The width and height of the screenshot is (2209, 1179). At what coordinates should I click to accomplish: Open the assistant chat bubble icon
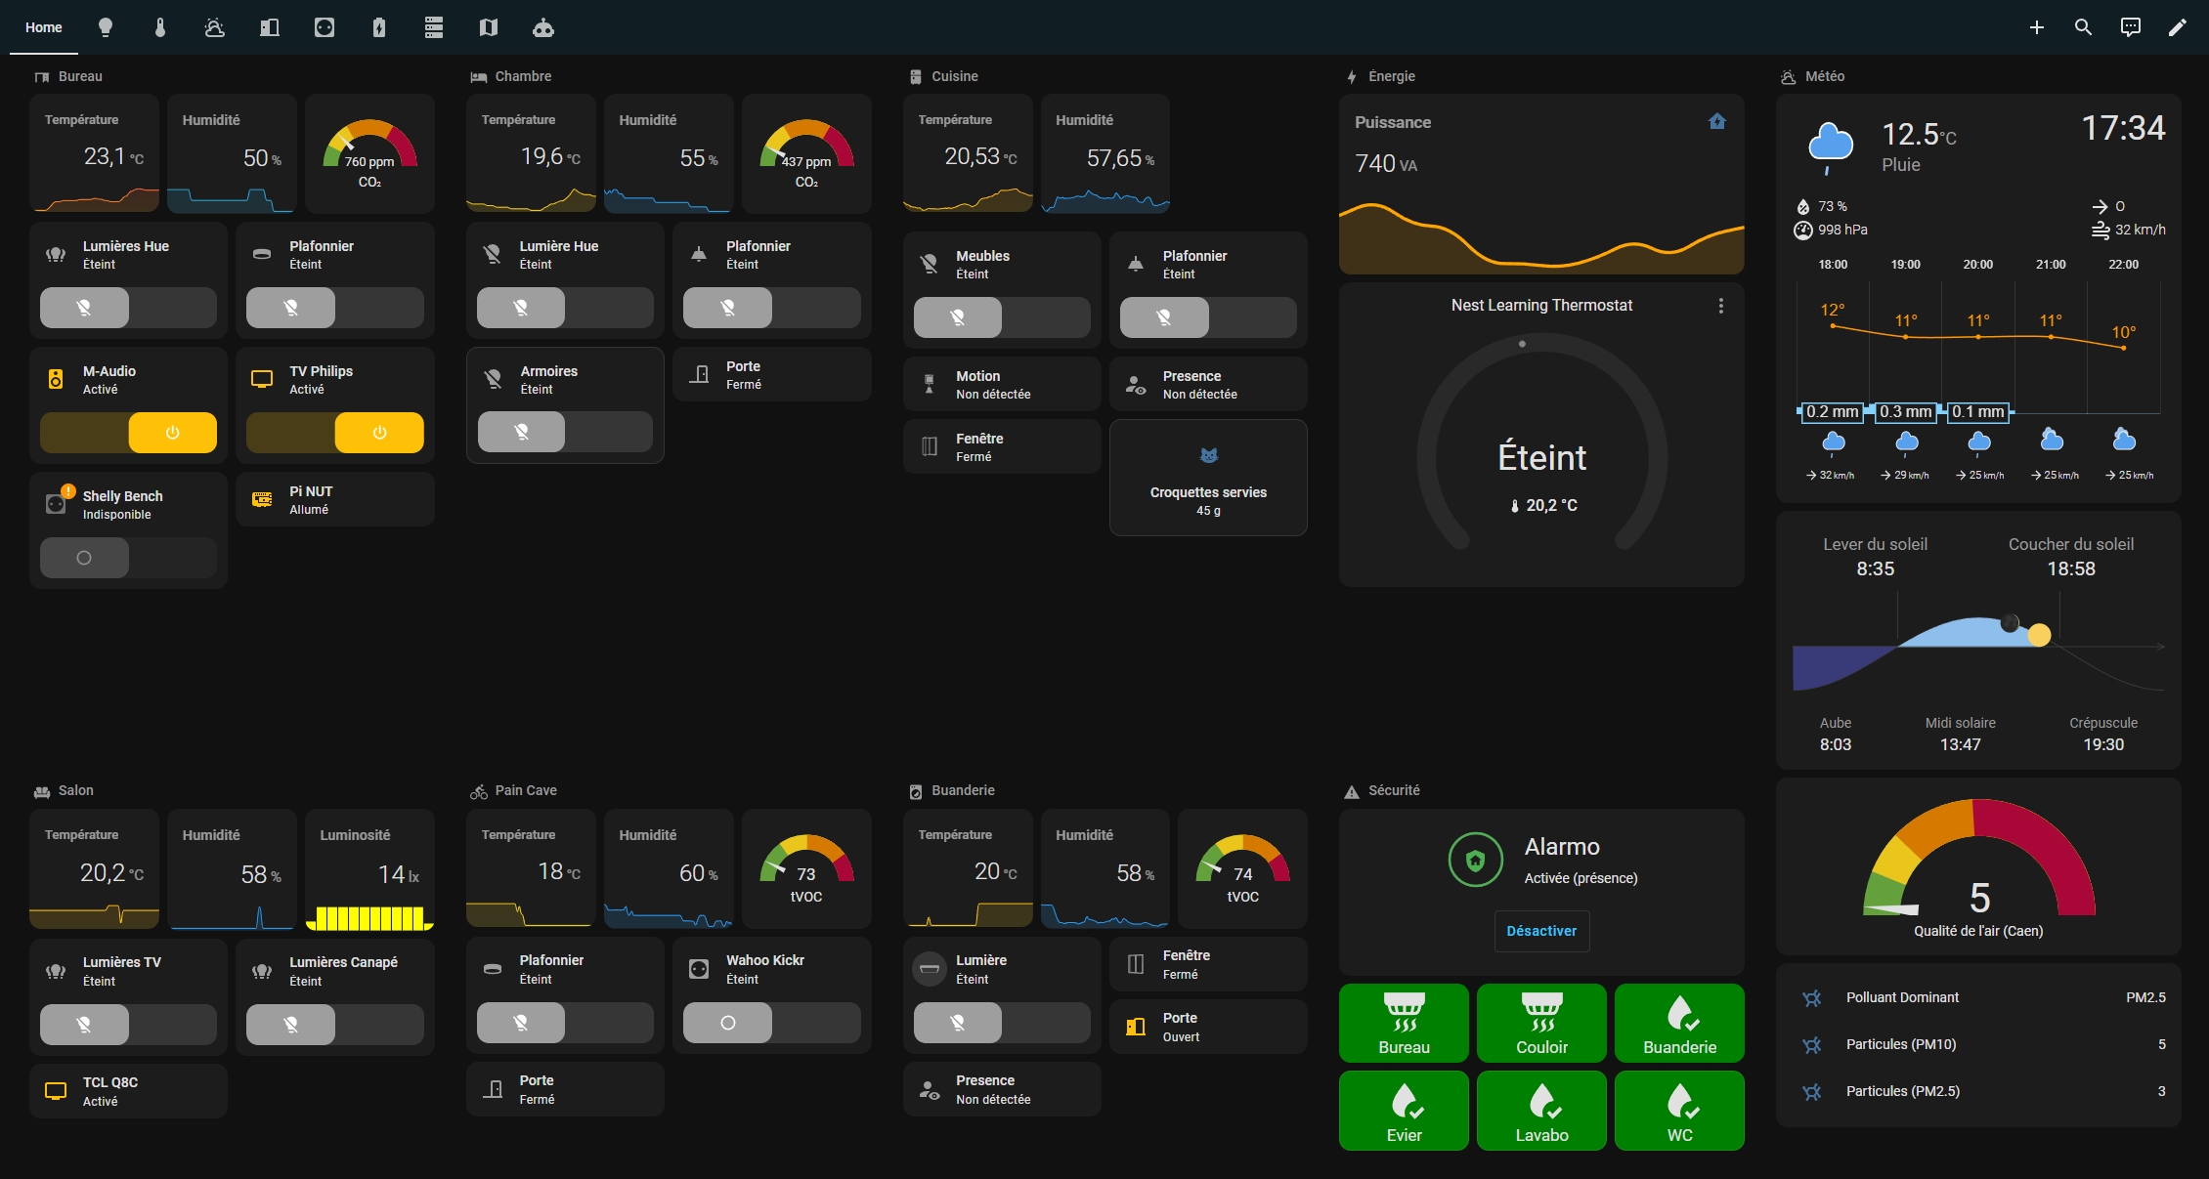click(x=2130, y=27)
